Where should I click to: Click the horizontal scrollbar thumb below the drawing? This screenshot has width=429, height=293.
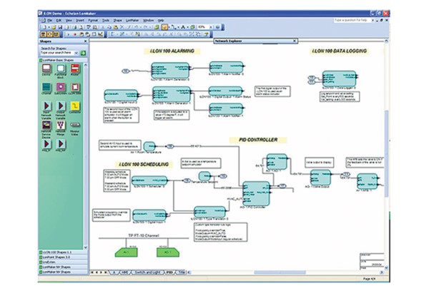click(x=280, y=272)
